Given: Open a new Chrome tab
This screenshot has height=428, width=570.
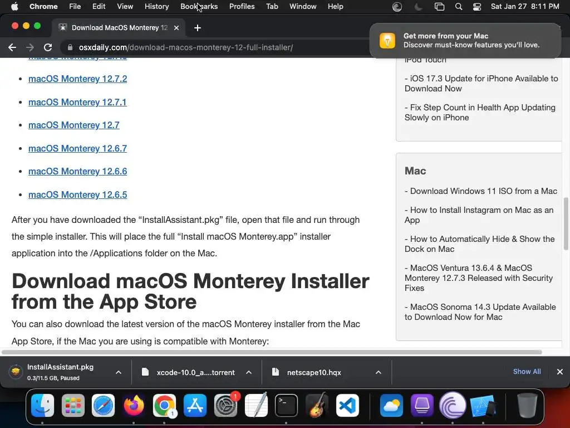Looking at the screenshot, I should pyautogui.click(x=198, y=28).
